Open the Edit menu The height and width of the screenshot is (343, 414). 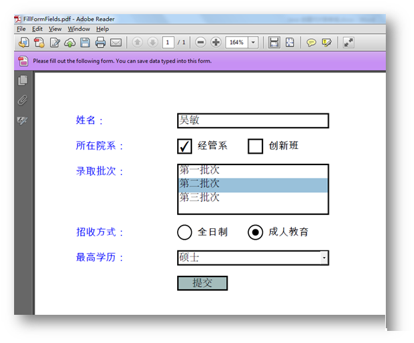tap(37, 29)
